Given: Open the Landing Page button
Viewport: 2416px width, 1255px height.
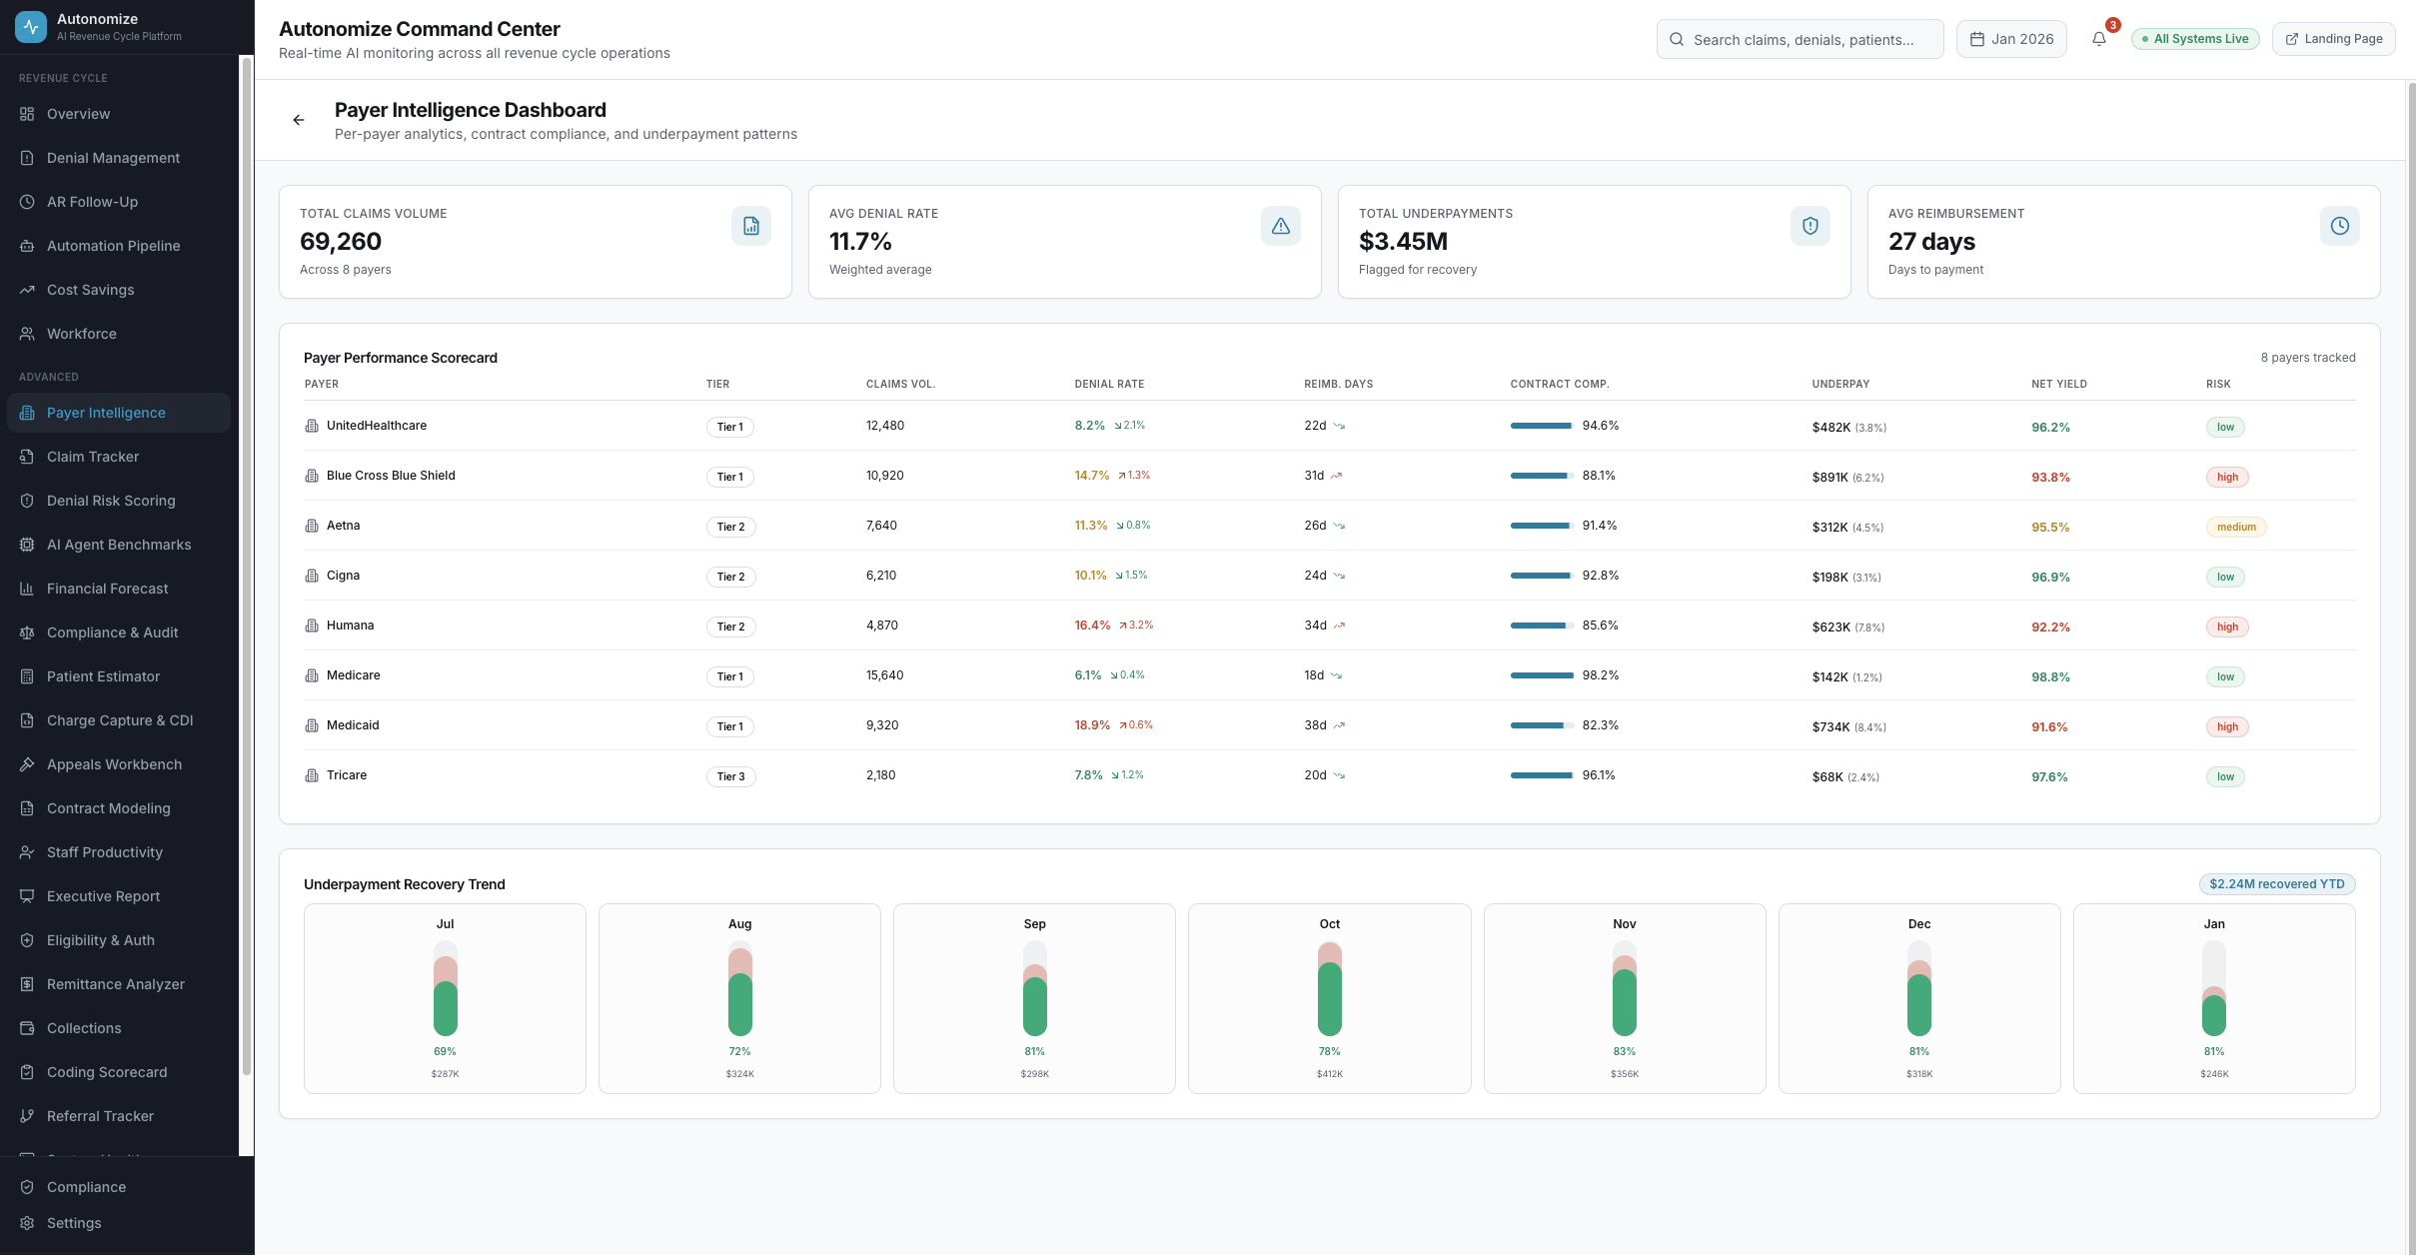Looking at the screenshot, I should tap(2334, 38).
